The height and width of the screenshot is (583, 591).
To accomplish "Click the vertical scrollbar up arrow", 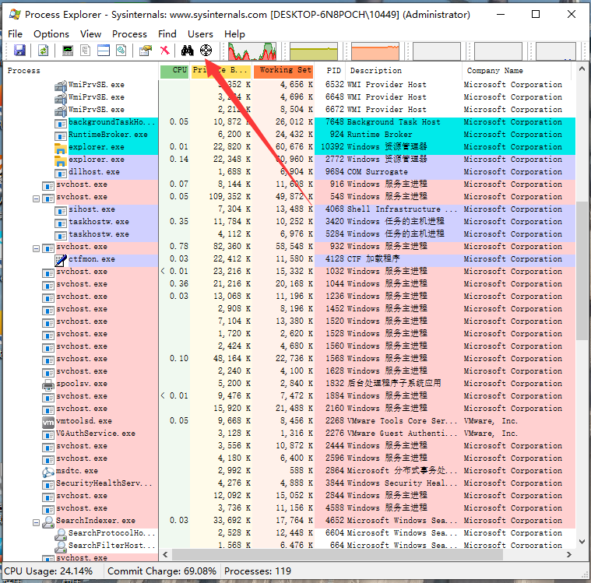I will 582,69.
